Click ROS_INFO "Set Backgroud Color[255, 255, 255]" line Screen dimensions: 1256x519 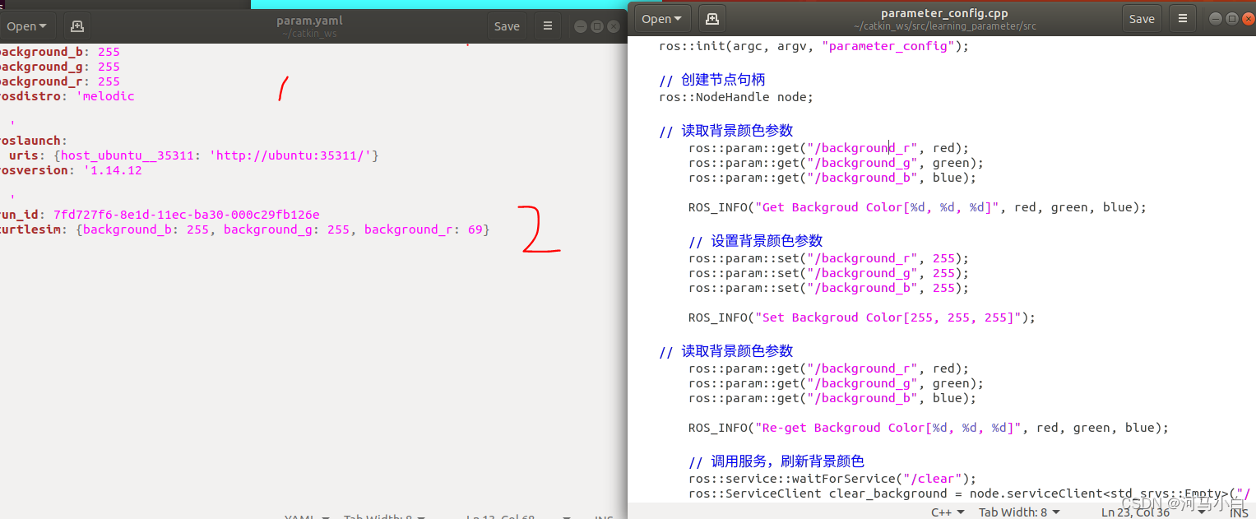[862, 317]
